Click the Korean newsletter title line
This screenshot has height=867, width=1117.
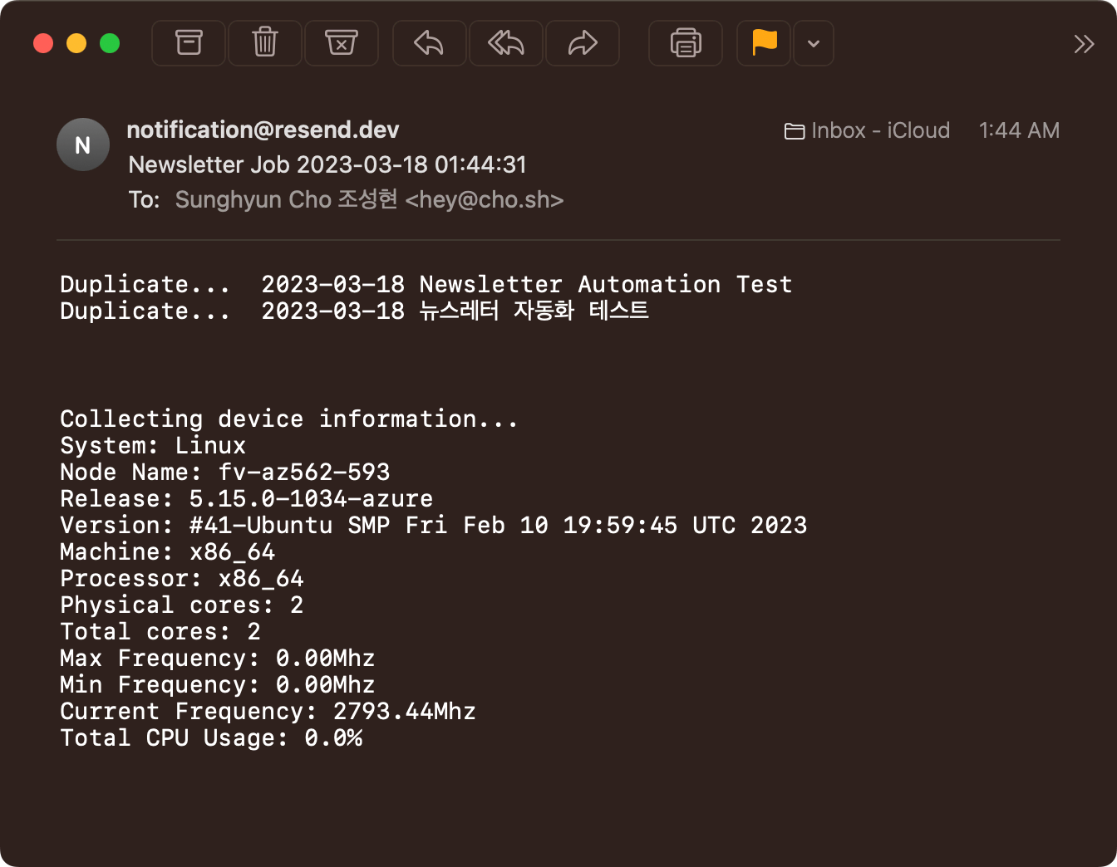point(454,311)
